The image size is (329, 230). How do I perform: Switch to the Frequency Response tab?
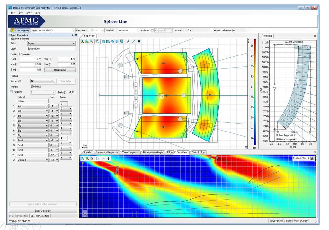(106, 152)
